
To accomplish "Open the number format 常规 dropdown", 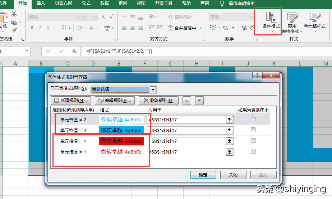I will 252,17.
